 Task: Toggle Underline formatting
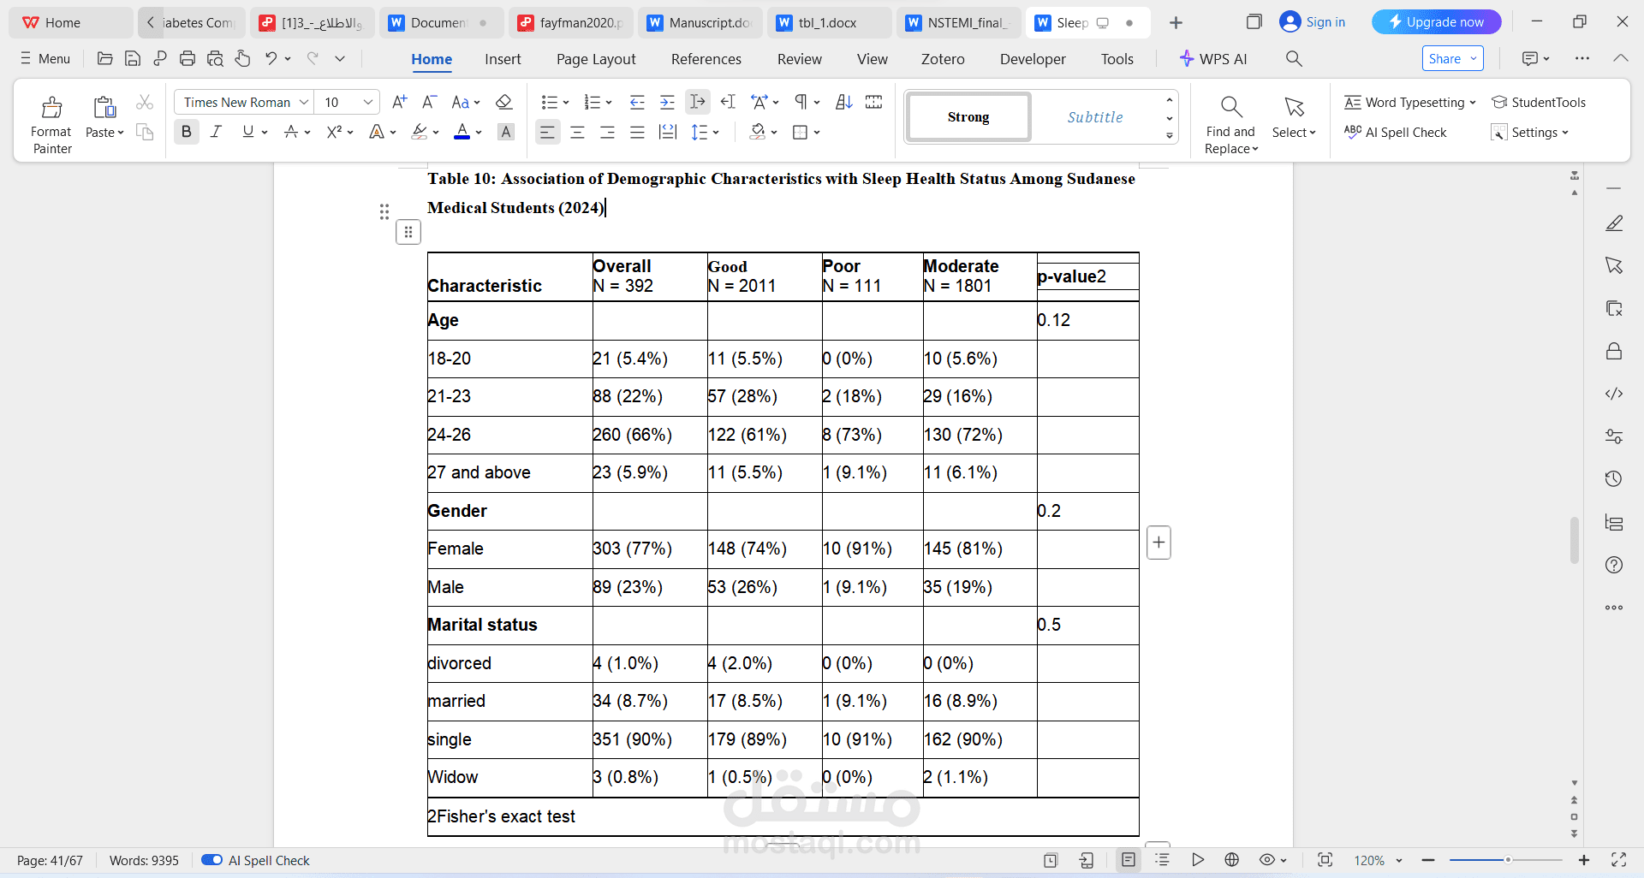click(x=247, y=132)
